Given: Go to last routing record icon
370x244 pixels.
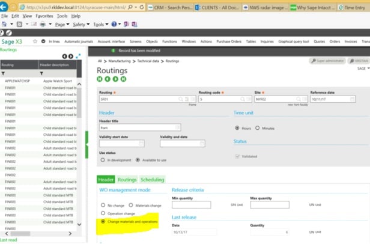Looking at the screenshot, I should tap(123, 79).
